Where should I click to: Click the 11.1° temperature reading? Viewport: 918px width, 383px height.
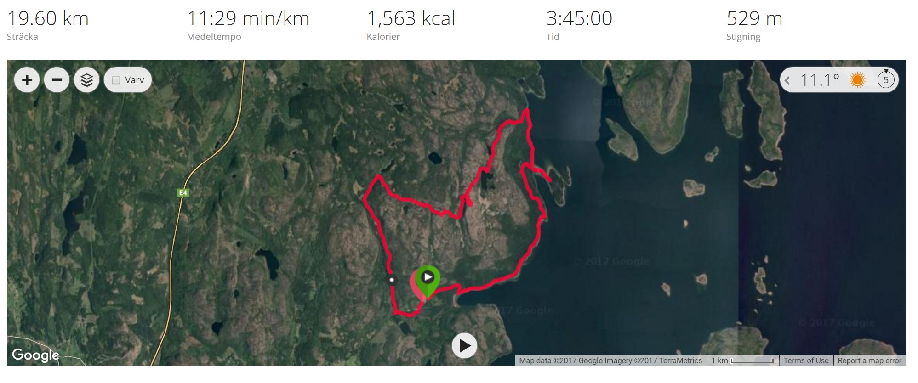tap(820, 80)
